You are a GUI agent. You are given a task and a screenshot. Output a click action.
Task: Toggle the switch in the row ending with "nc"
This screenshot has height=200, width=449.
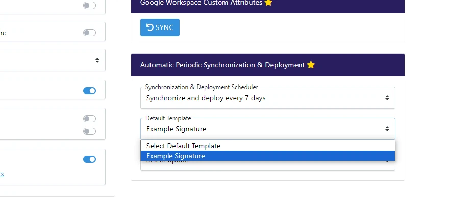[x=89, y=33]
